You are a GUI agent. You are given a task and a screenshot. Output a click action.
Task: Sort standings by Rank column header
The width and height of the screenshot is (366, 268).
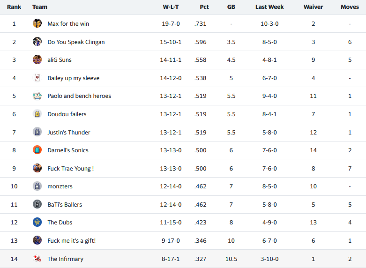pos(14,7)
